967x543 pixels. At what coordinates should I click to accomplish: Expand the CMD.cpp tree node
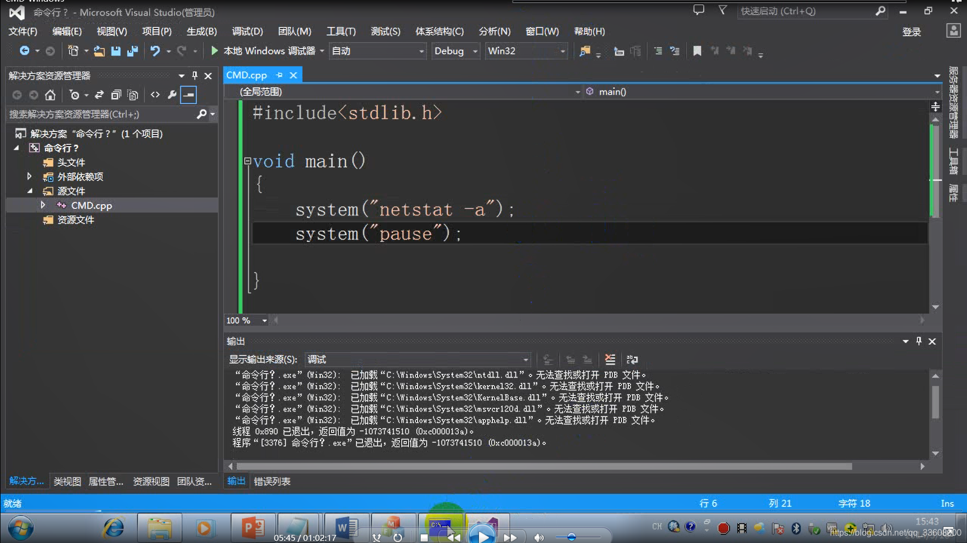pyautogui.click(x=43, y=205)
